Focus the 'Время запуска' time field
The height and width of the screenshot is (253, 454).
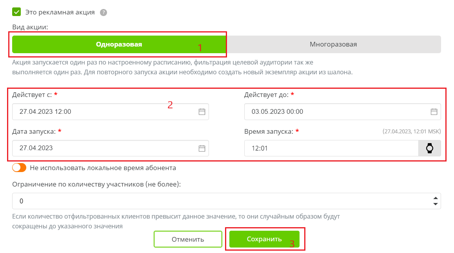(329, 148)
